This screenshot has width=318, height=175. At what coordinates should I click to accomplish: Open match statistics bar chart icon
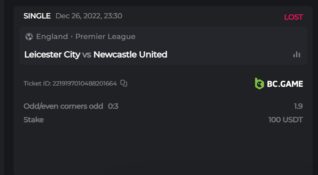tap(297, 54)
